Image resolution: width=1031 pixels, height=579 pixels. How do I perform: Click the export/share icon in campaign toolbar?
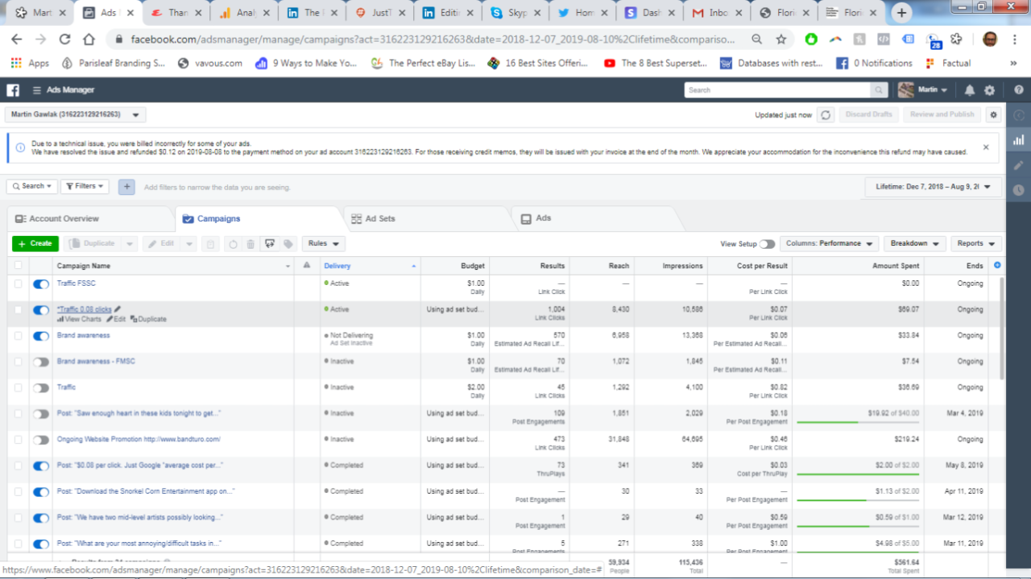point(270,244)
